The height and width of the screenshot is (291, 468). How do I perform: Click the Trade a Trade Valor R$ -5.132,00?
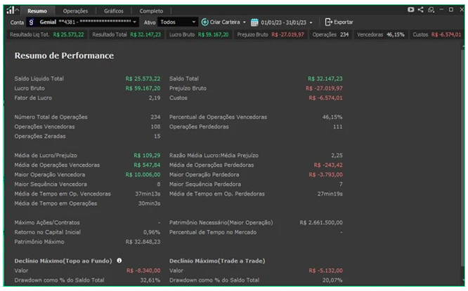(x=325, y=271)
